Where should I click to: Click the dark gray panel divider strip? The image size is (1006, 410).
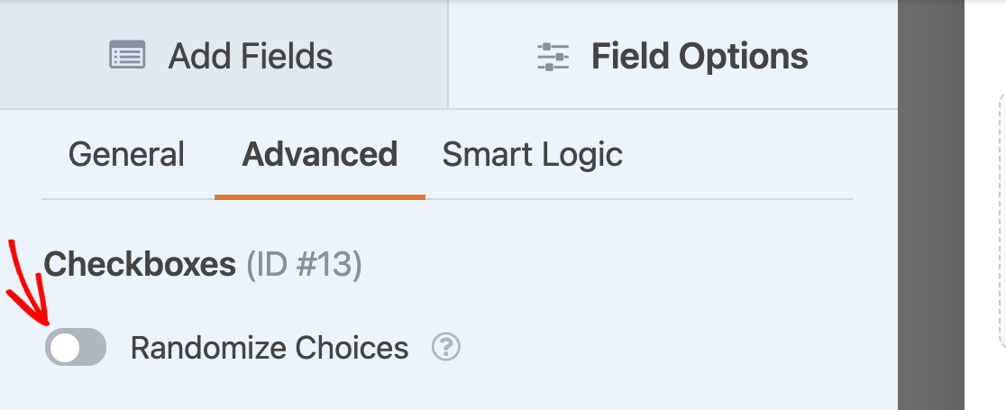(931, 205)
